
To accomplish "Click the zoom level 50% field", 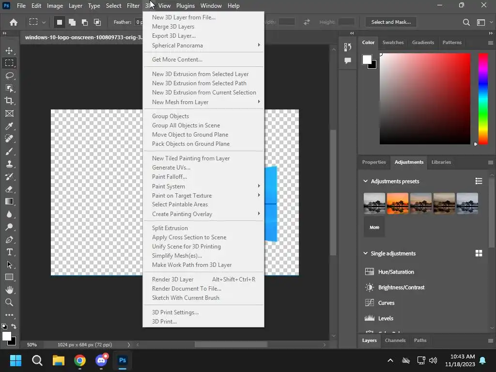I will point(31,344).
